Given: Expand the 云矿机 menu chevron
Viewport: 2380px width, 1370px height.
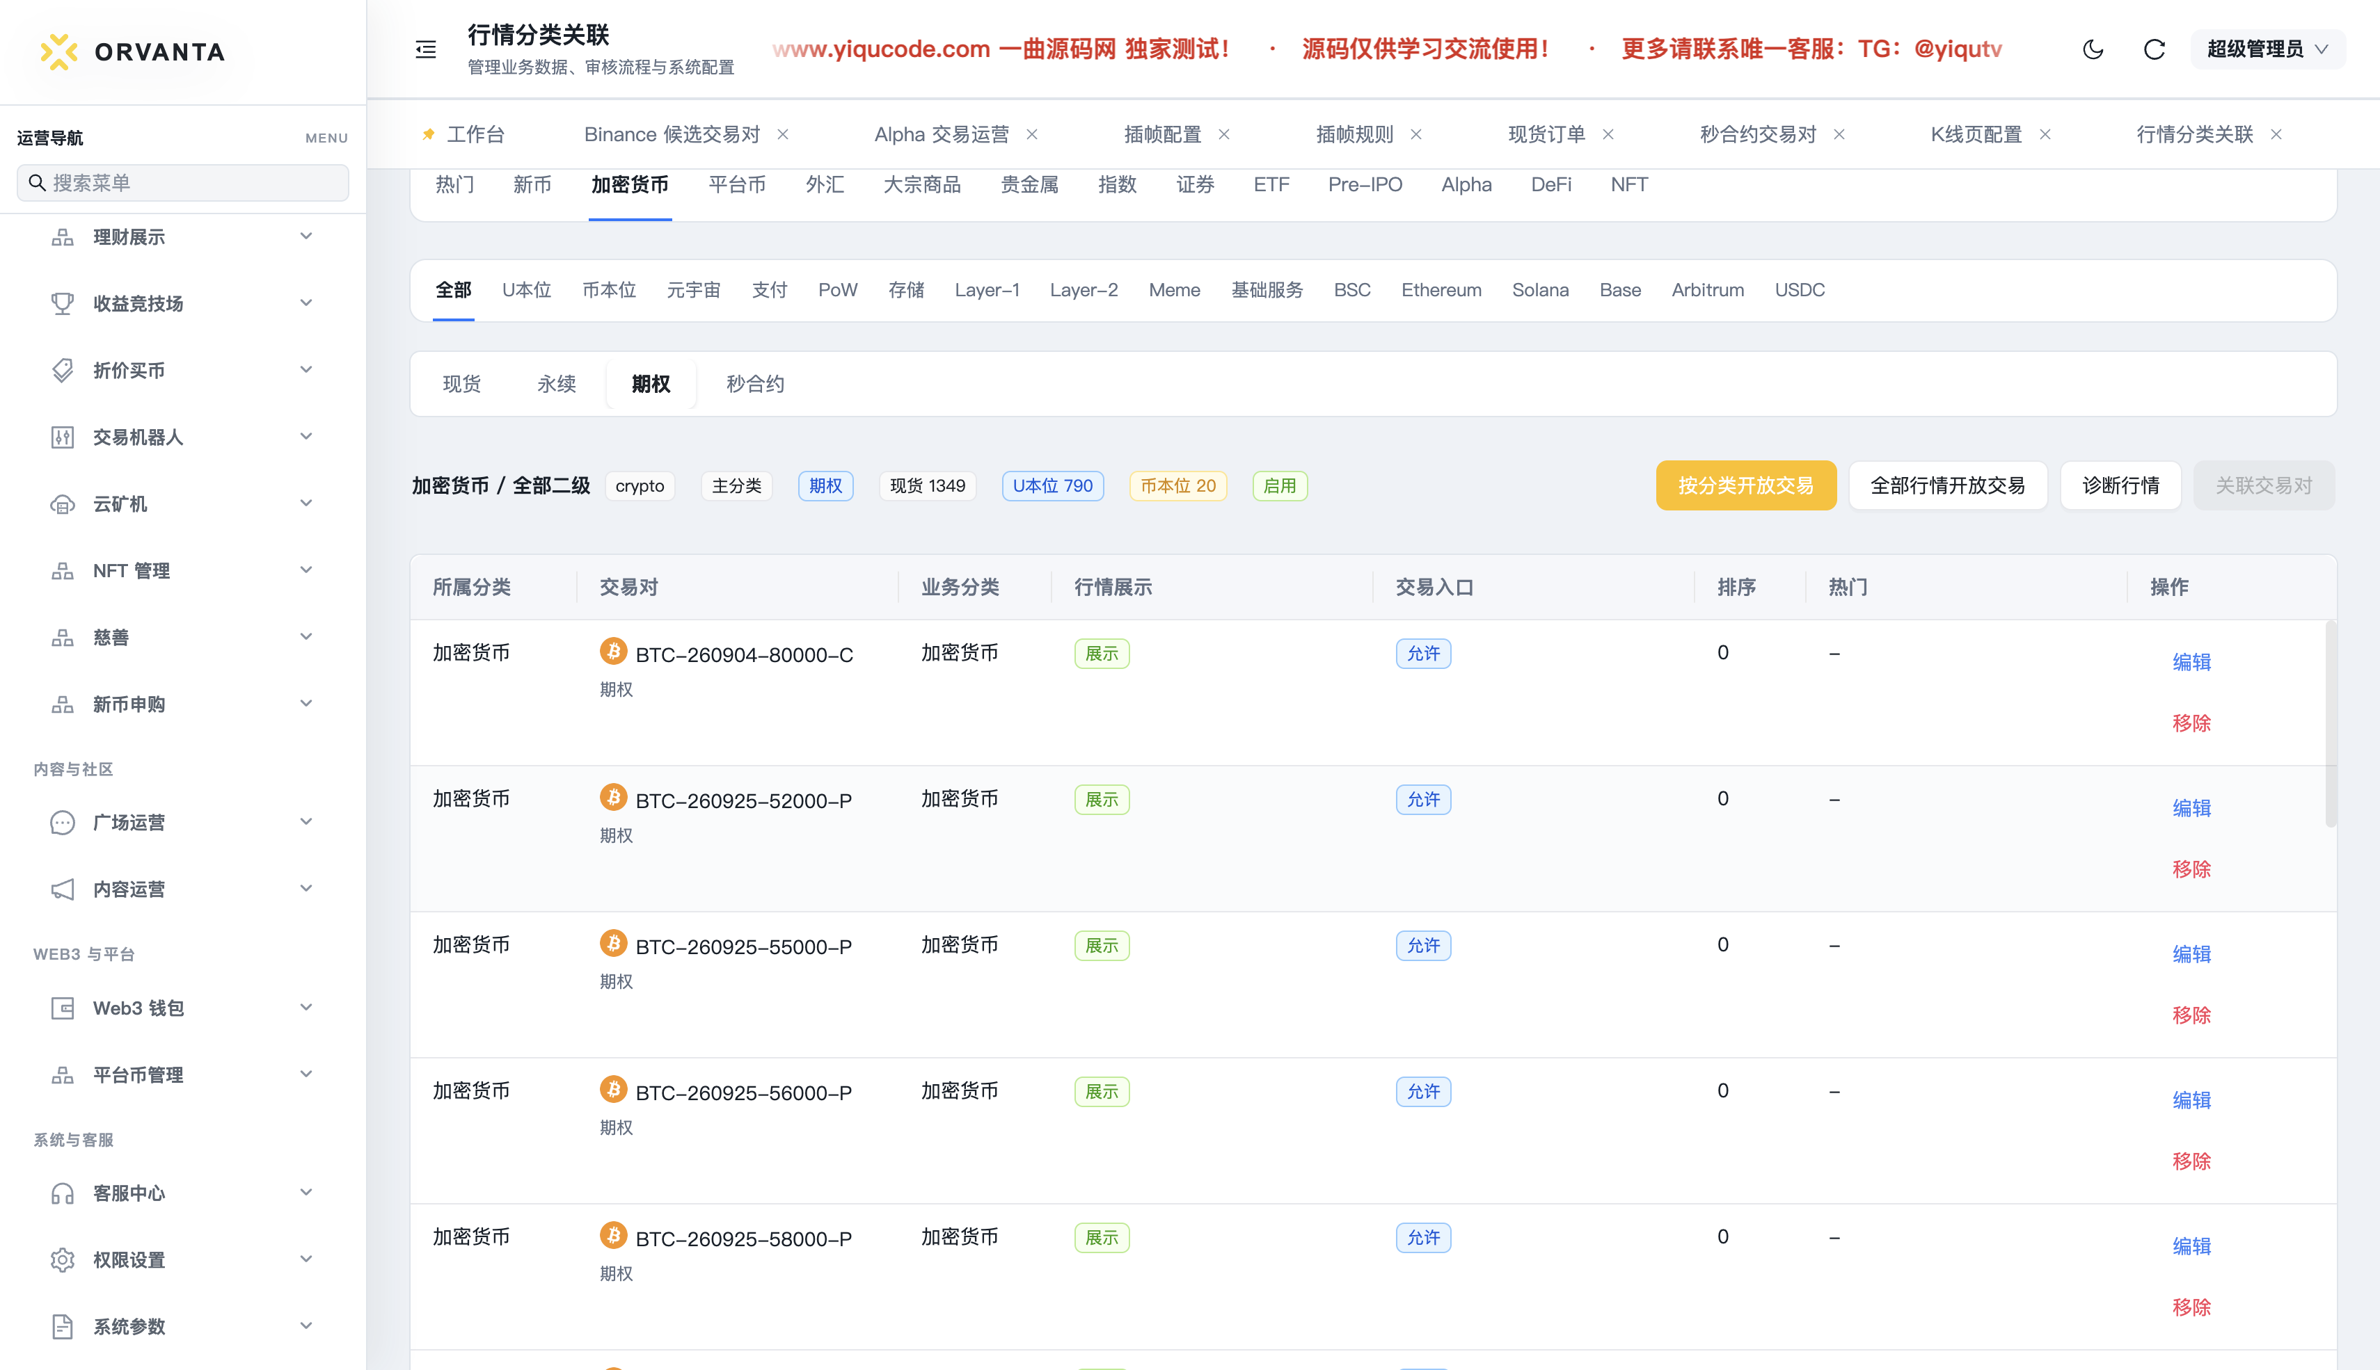Looking at the screenshot, I should (306, 503).
